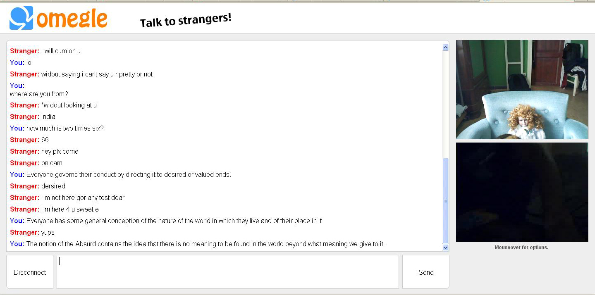This screenshot has height=295, width=602.
Task: Click the scrollbar track above the thumb
Action: pos(445,104)
